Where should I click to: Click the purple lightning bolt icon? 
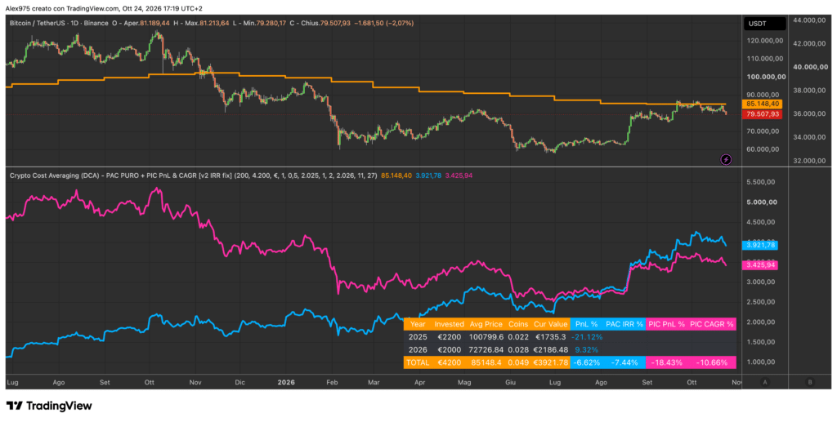click(726, 159)
